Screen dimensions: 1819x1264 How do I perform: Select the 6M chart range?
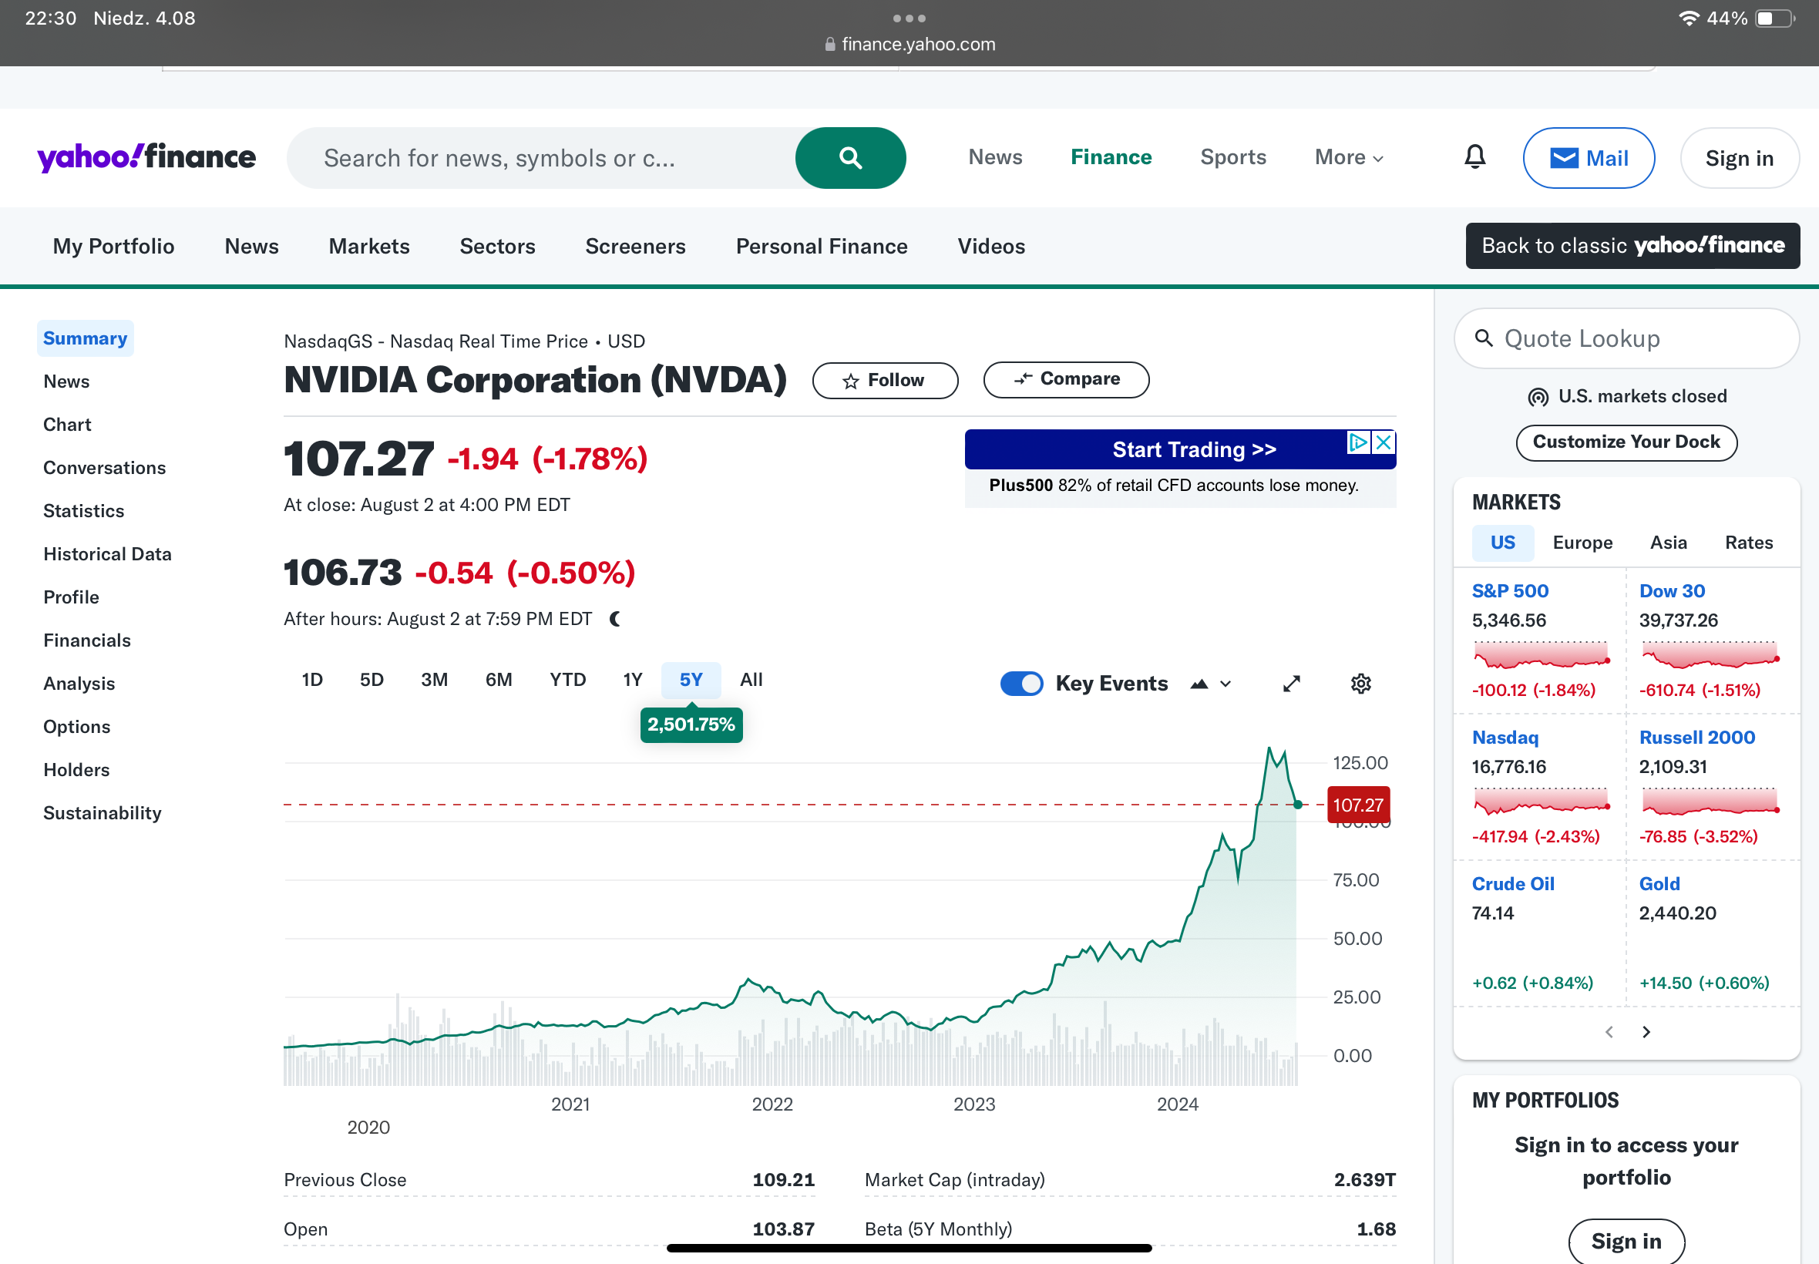pos(498,680)
